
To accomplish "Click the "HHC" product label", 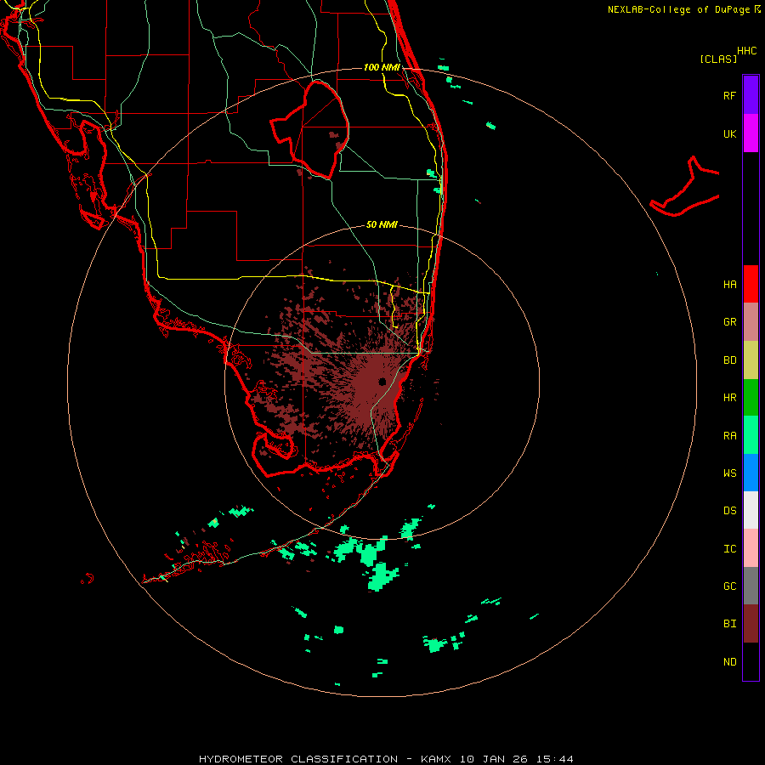I will tap(747, 51).
